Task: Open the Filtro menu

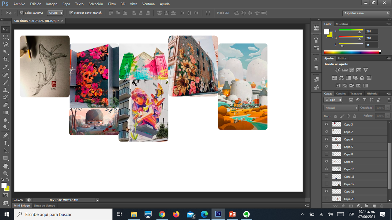Action: click(112, 4)
